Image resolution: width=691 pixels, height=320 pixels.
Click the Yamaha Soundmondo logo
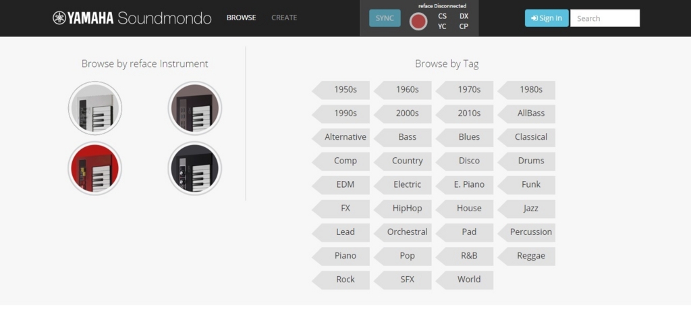[x=132, y=18]
